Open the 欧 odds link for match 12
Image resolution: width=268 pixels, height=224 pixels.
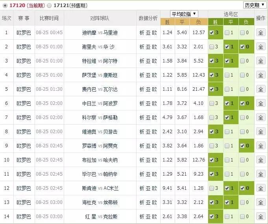(154, 188)
